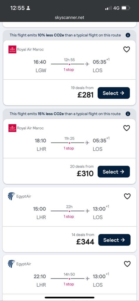Screen dimensions: 139x301
Task: Open info icon for 15% less CO2e
Action: click(128, 114)
